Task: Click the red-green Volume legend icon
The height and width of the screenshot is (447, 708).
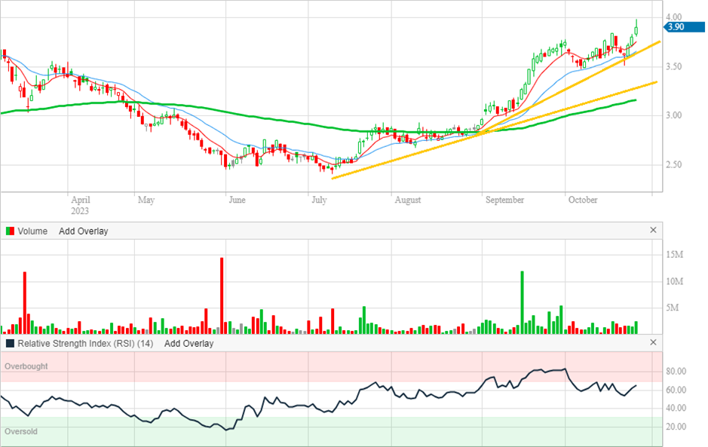Action: pyautogui.click(x=10, y=231)
